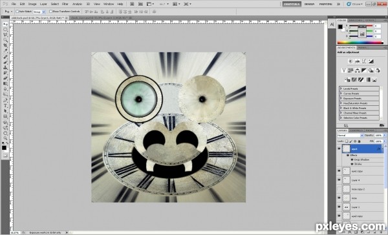Switch to the Essentials workspace

292,4
